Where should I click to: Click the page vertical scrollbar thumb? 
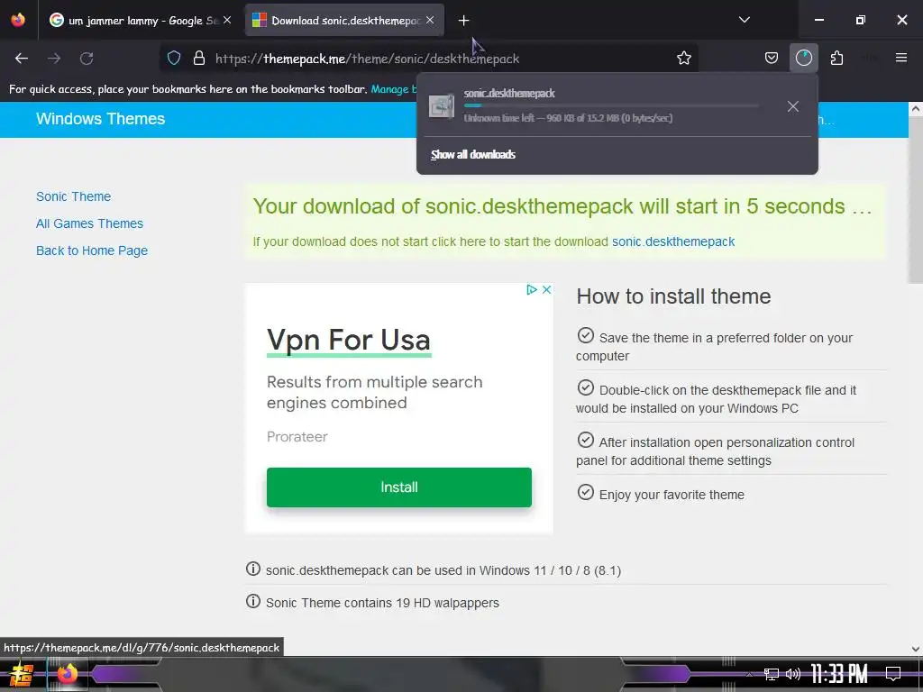916,199
